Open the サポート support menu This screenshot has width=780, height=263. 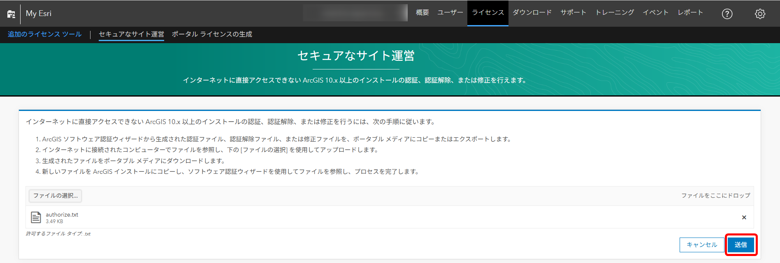pos(573,13)
